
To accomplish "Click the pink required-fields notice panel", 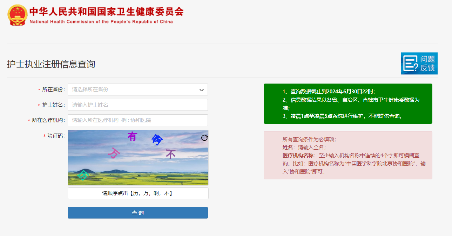I will pyautogui.click(x=348, y=155).
